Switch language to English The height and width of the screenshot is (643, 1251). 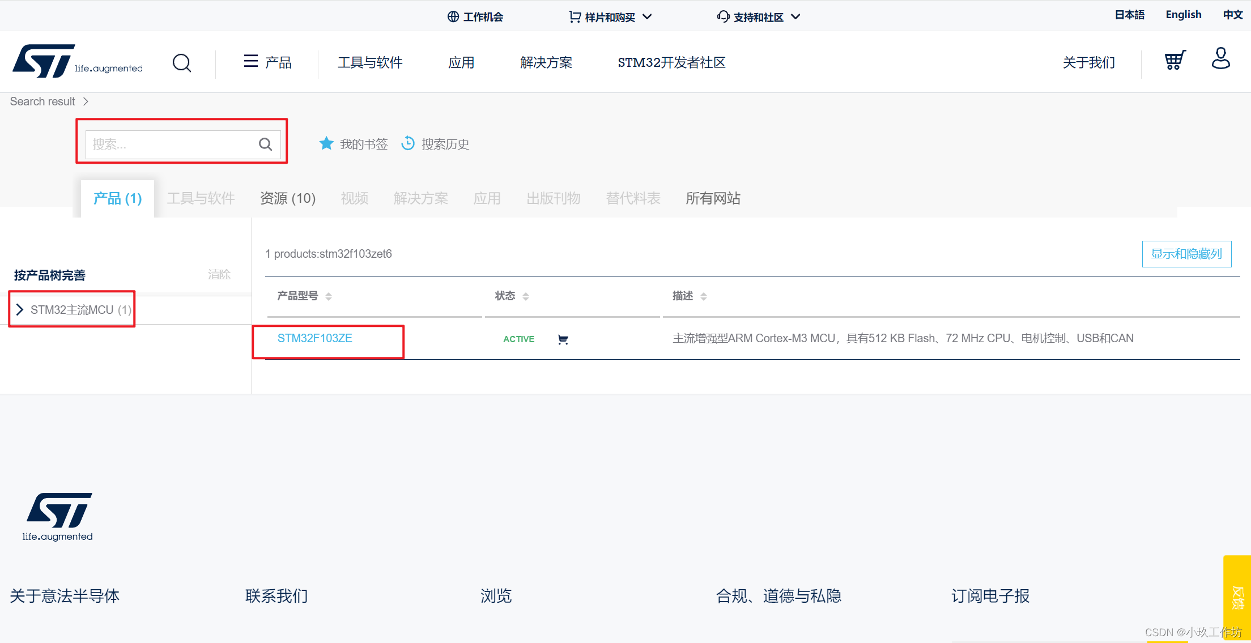pos(1183,15)
